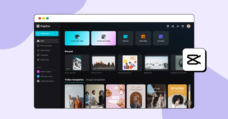228x119 pixels.
Task: Click the Templates icon in sidebar
Action: [38, 55]
